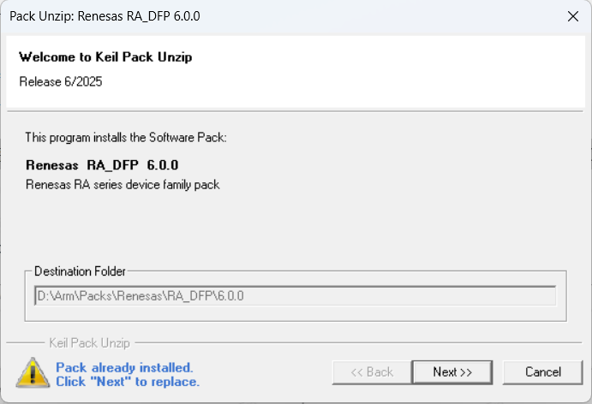The width and height of the screenshot is (592, 404).
Task: Click the 'This program installs the Software Pack' line
Action: point(126,137)
